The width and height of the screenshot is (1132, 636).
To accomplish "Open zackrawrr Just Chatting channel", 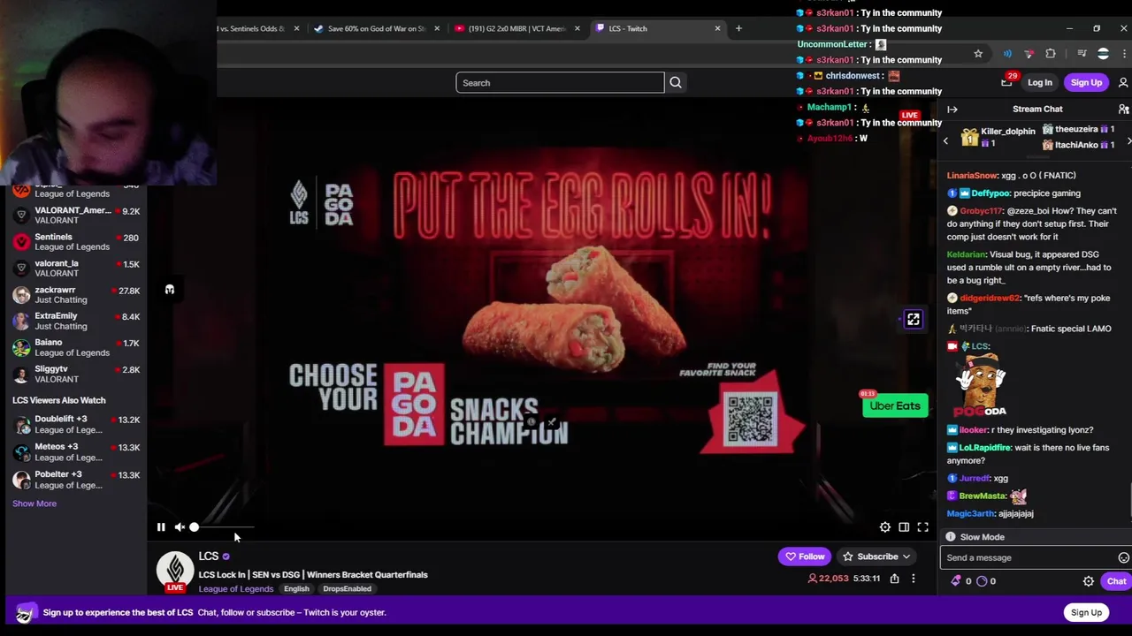I will [75, 295].
